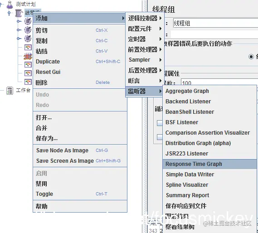Choose 剪切 from the context menu

[x=79, y=30]
